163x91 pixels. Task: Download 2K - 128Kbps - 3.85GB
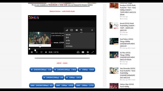click(x=74, y=78)
